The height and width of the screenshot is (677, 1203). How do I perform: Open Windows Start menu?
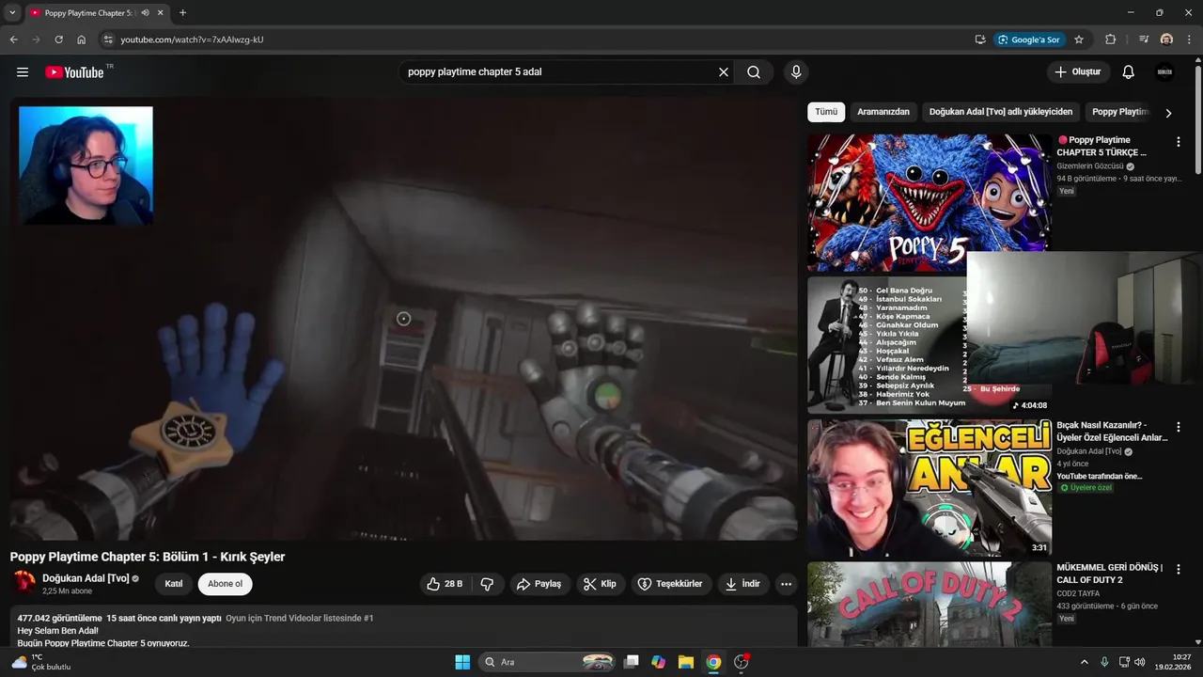tap(462, 662)
